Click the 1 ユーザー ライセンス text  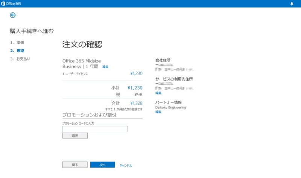pos(75,74)
